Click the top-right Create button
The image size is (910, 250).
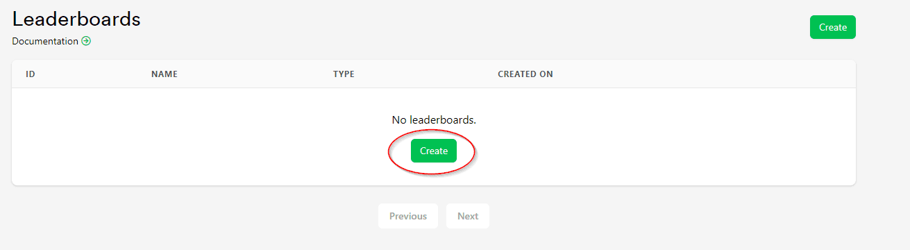click(x=832, y=27)
